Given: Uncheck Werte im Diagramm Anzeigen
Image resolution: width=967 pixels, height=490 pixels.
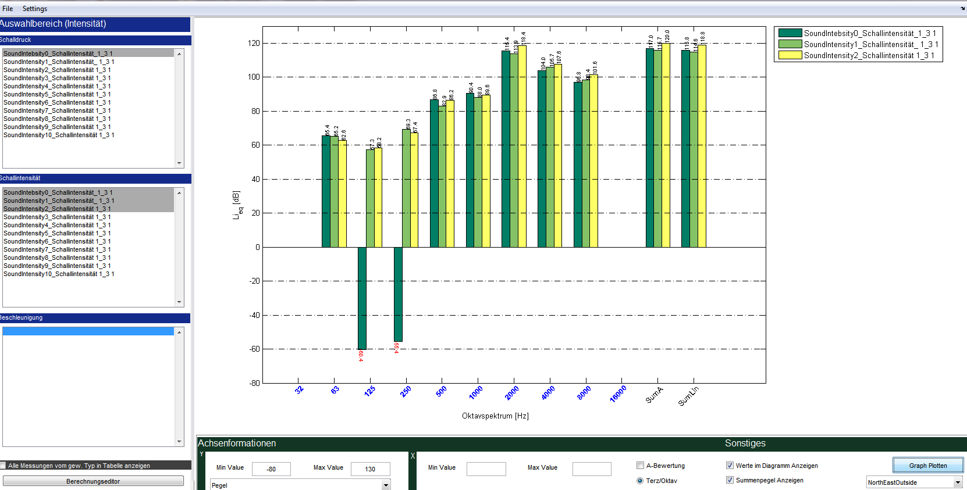Looking at the screenshot, I should pyautogui.click(x=730, y=466).
